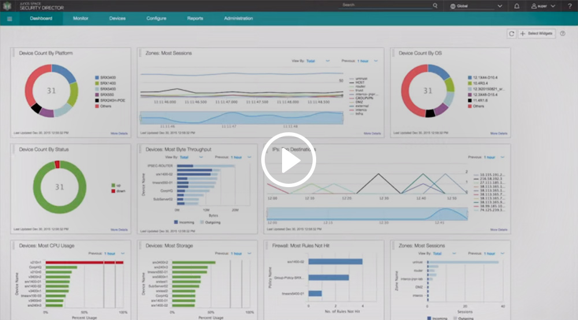The image size is (578, 320).
Task: Open the Administration tab
Action: 239,18
